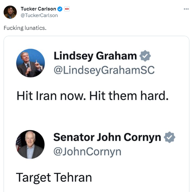The height and width of the screenshot is (192, 192).
Task: Click Lindsey Graham's profile picture
Action: pyautogui.click(x=31, y=63)
